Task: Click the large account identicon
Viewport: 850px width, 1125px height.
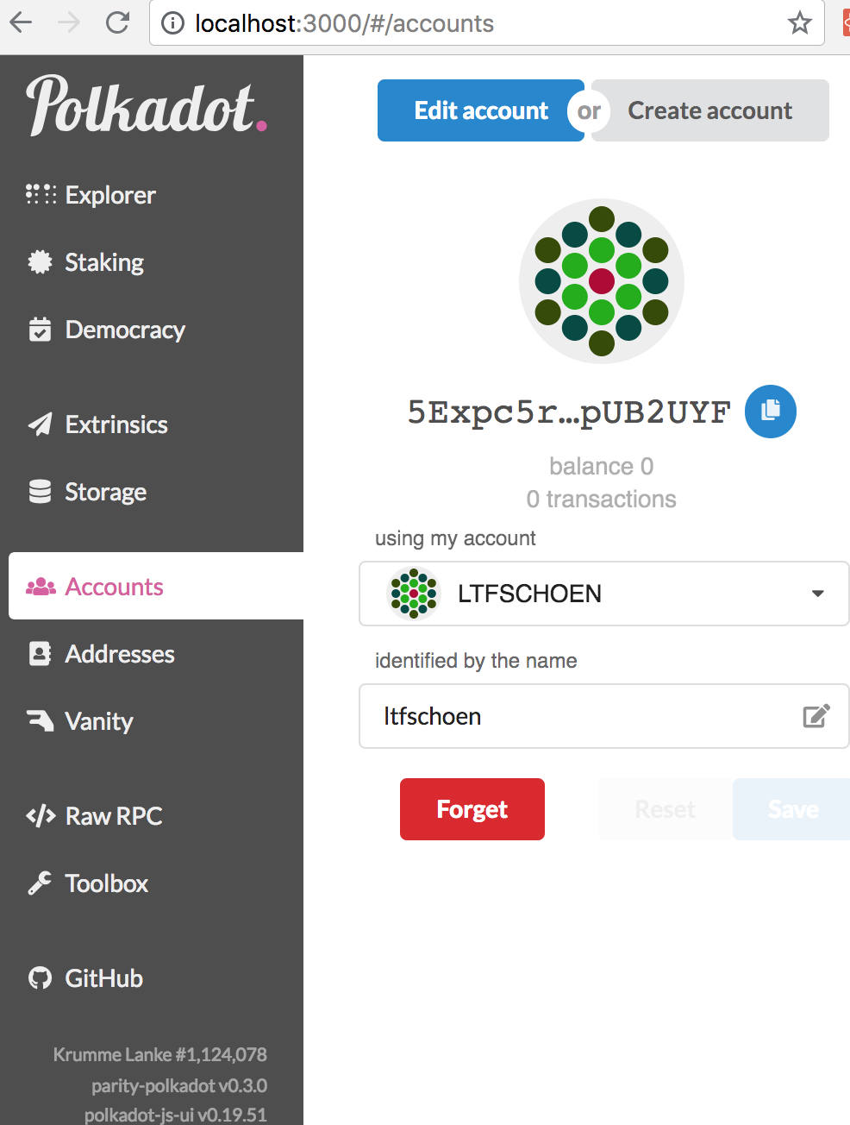Action: [602, 281]
